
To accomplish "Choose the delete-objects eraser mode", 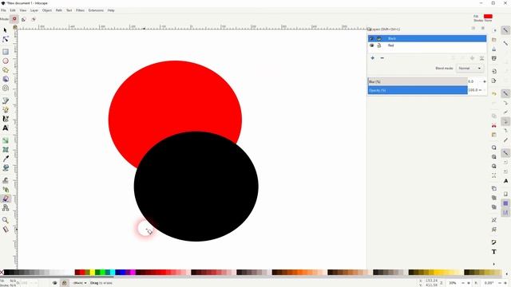I will click(14, 19).
